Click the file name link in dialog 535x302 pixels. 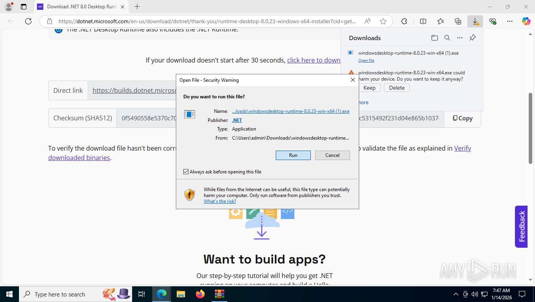pos(291,111)
